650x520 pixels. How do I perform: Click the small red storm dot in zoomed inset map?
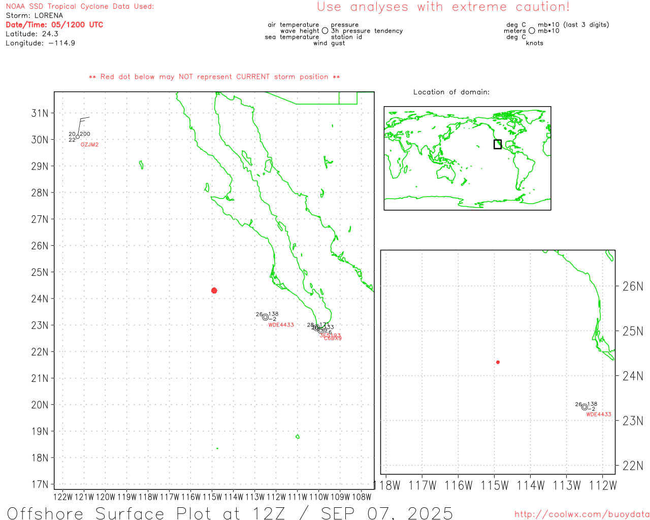(x=498, y=362)
